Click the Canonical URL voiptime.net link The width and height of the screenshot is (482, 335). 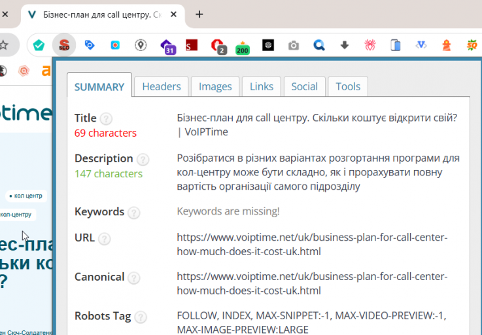(312, 283)
